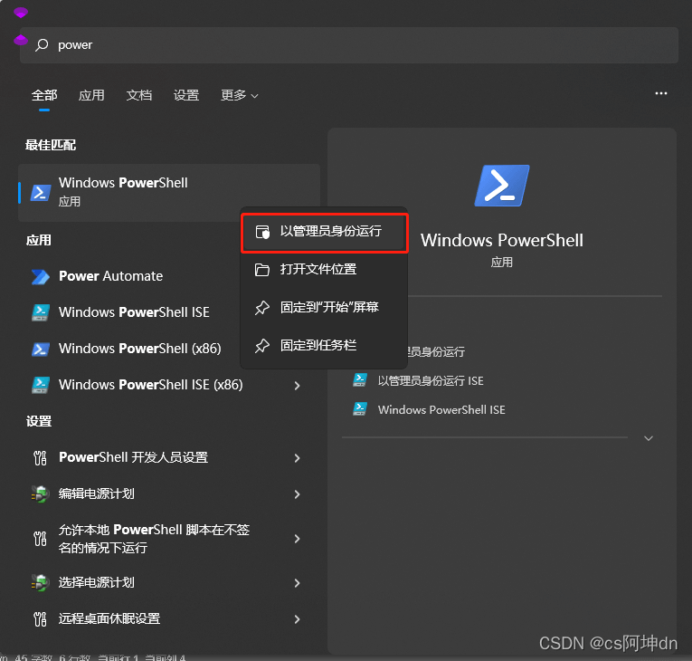This screenshot has height=661, width=692.
Task: Click Windows PowerShell ISE in preview pane
Action: [x=441, y=410]
